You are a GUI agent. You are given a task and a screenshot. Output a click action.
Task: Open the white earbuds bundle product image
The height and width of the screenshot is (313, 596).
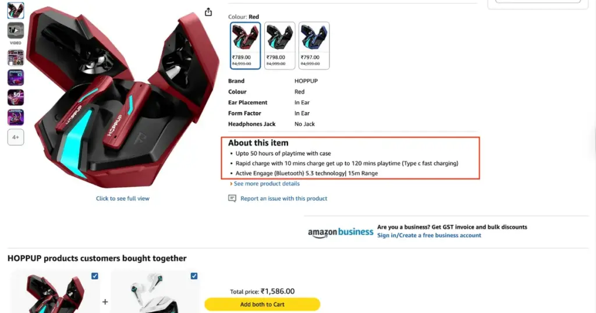click(x=152, y=294)
